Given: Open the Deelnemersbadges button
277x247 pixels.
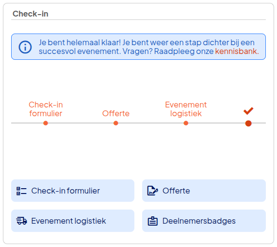Looking at the screenshot, I should coord(204,221).
